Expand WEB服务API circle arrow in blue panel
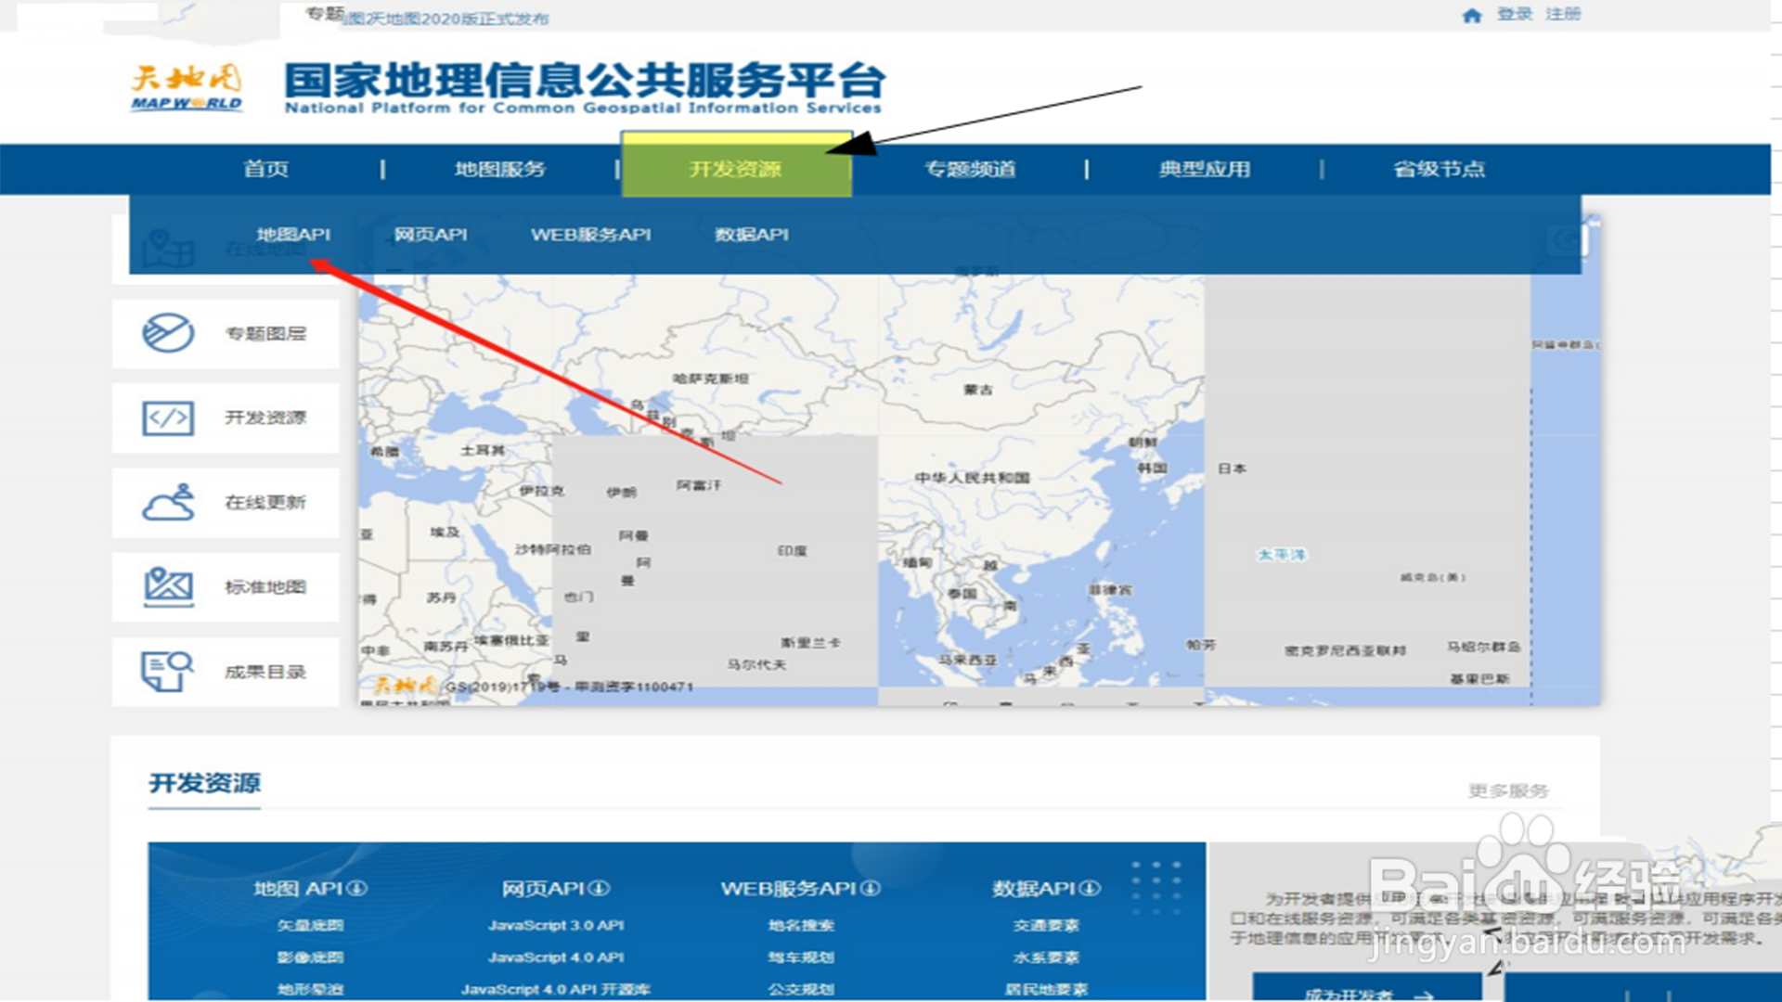 tap(871, 888)
